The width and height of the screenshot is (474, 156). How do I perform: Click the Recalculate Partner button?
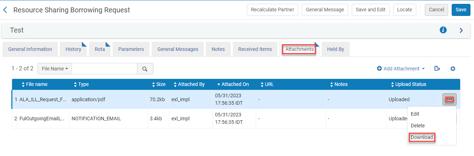pos(272,10)
